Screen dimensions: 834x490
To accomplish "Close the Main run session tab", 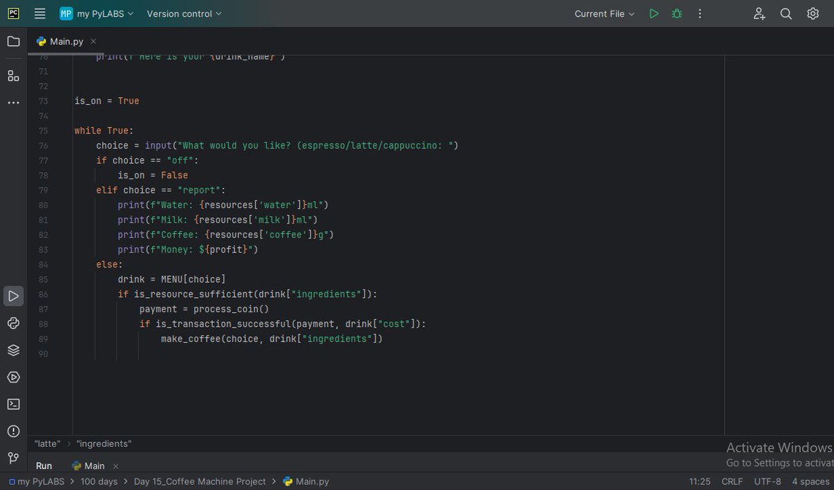I will coord(116,466).
